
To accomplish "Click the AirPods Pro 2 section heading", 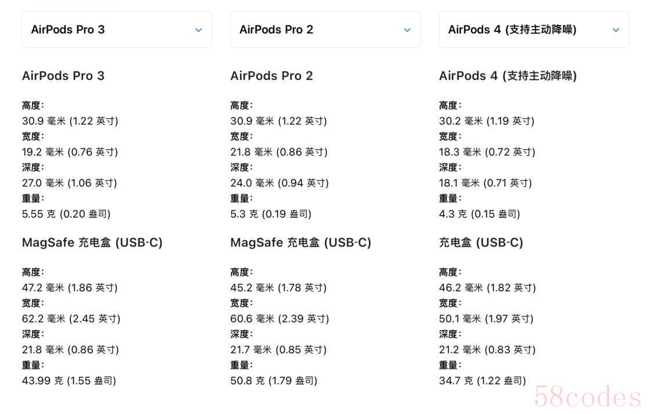I will click(272, 76).
